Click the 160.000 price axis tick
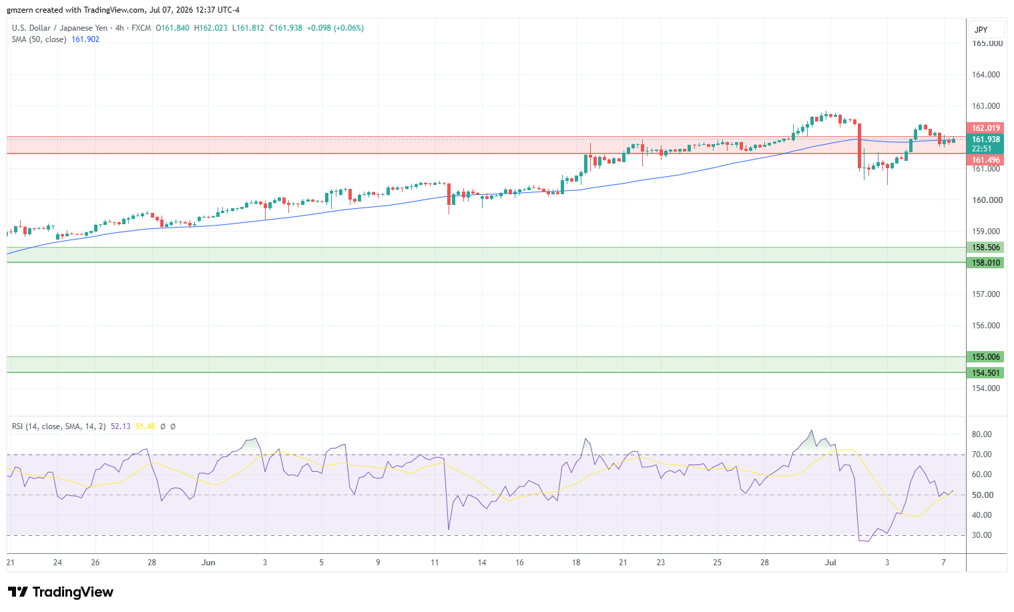Image resolution: width=1014 pixels, height=612 pixels. tap(986, 200)
